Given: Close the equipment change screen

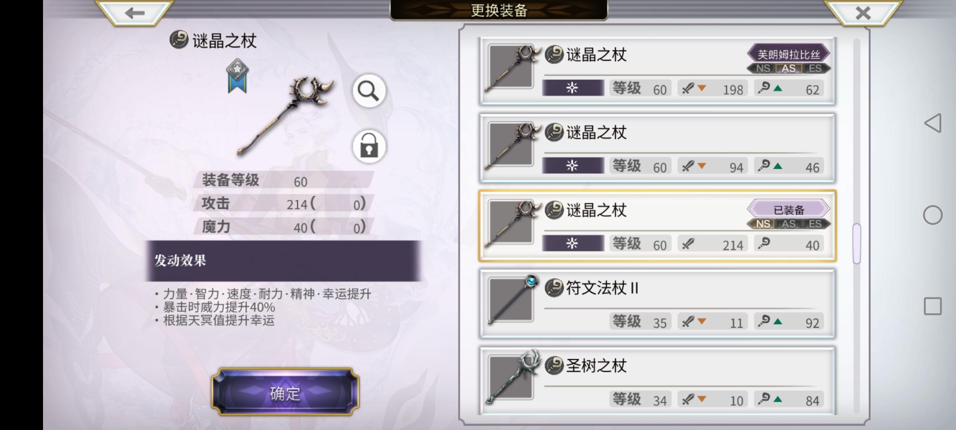Looking at the screenshot, I should click(x=863, y=13).
